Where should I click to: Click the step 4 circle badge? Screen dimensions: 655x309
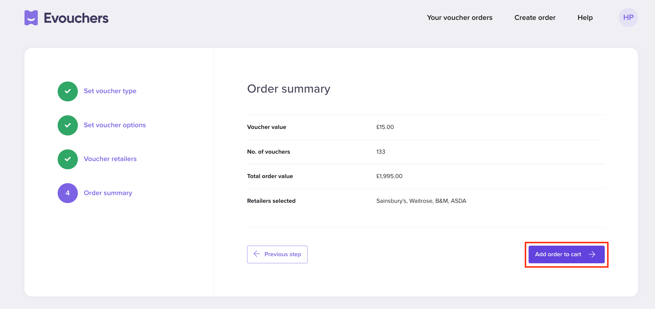click(x=68, y=193)
